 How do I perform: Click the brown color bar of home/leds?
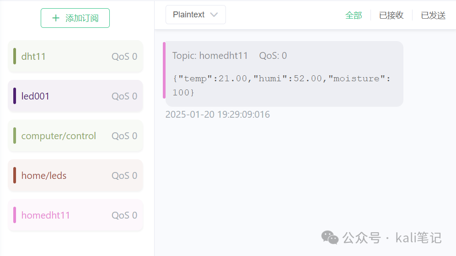pyautogui.click(x=15, y=176)
